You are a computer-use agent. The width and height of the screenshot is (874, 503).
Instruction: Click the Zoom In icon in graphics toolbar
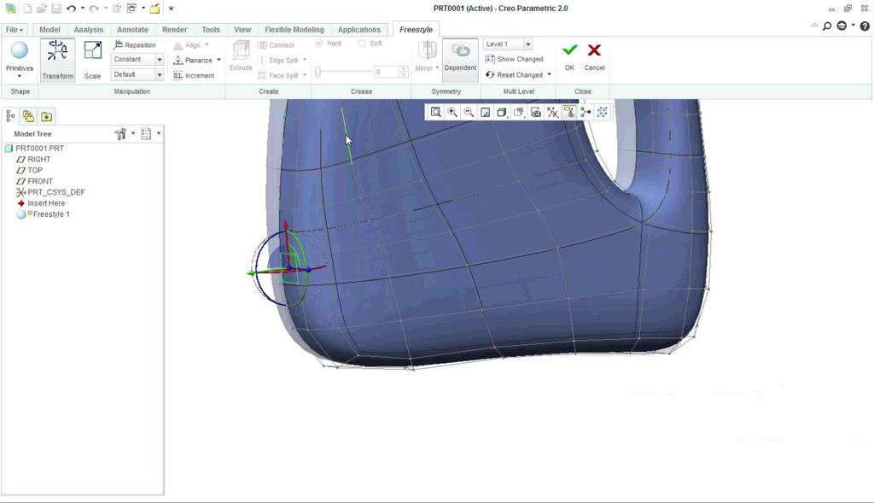452,112
